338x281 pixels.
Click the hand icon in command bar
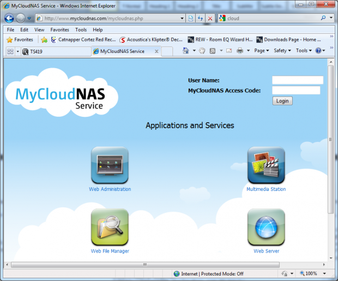click(x=202, y=51)
